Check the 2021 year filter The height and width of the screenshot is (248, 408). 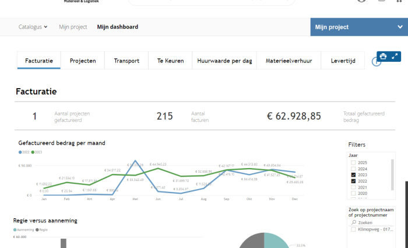[x=353, y=187]
